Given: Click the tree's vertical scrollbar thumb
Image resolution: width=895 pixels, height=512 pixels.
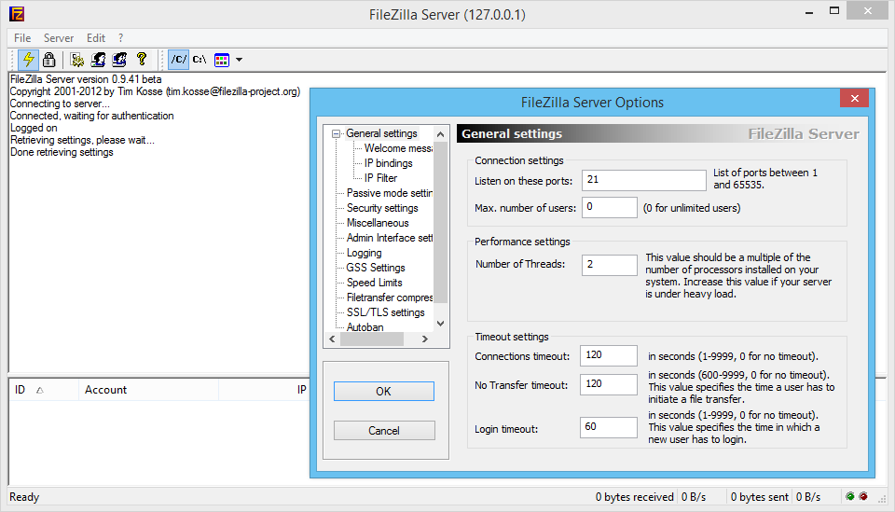Looking at the screenshot, I should [440, 222].
